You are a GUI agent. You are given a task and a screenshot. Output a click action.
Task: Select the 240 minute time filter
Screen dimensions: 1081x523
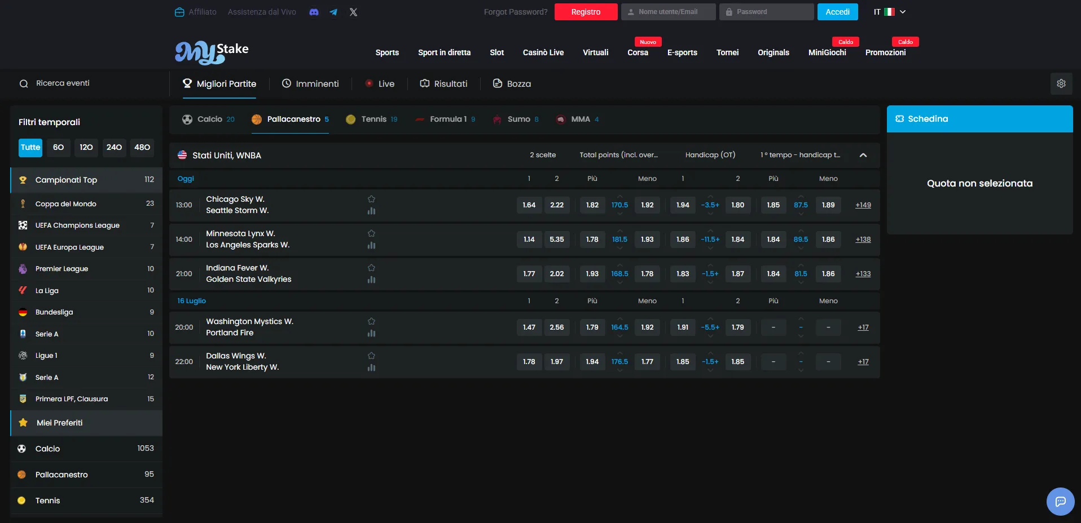114,148
